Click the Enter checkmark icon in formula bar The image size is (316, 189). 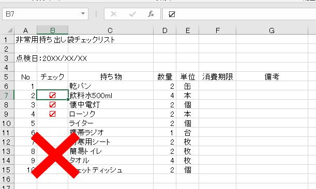(x=132, y=14)
